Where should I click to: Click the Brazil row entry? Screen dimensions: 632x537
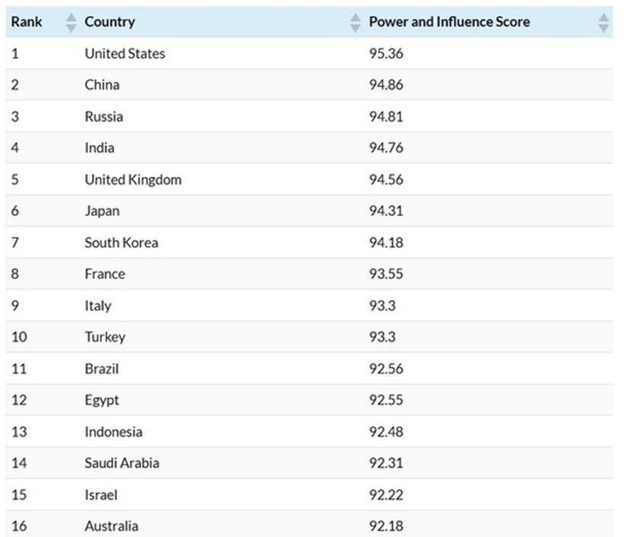click(x=102, y=369)
